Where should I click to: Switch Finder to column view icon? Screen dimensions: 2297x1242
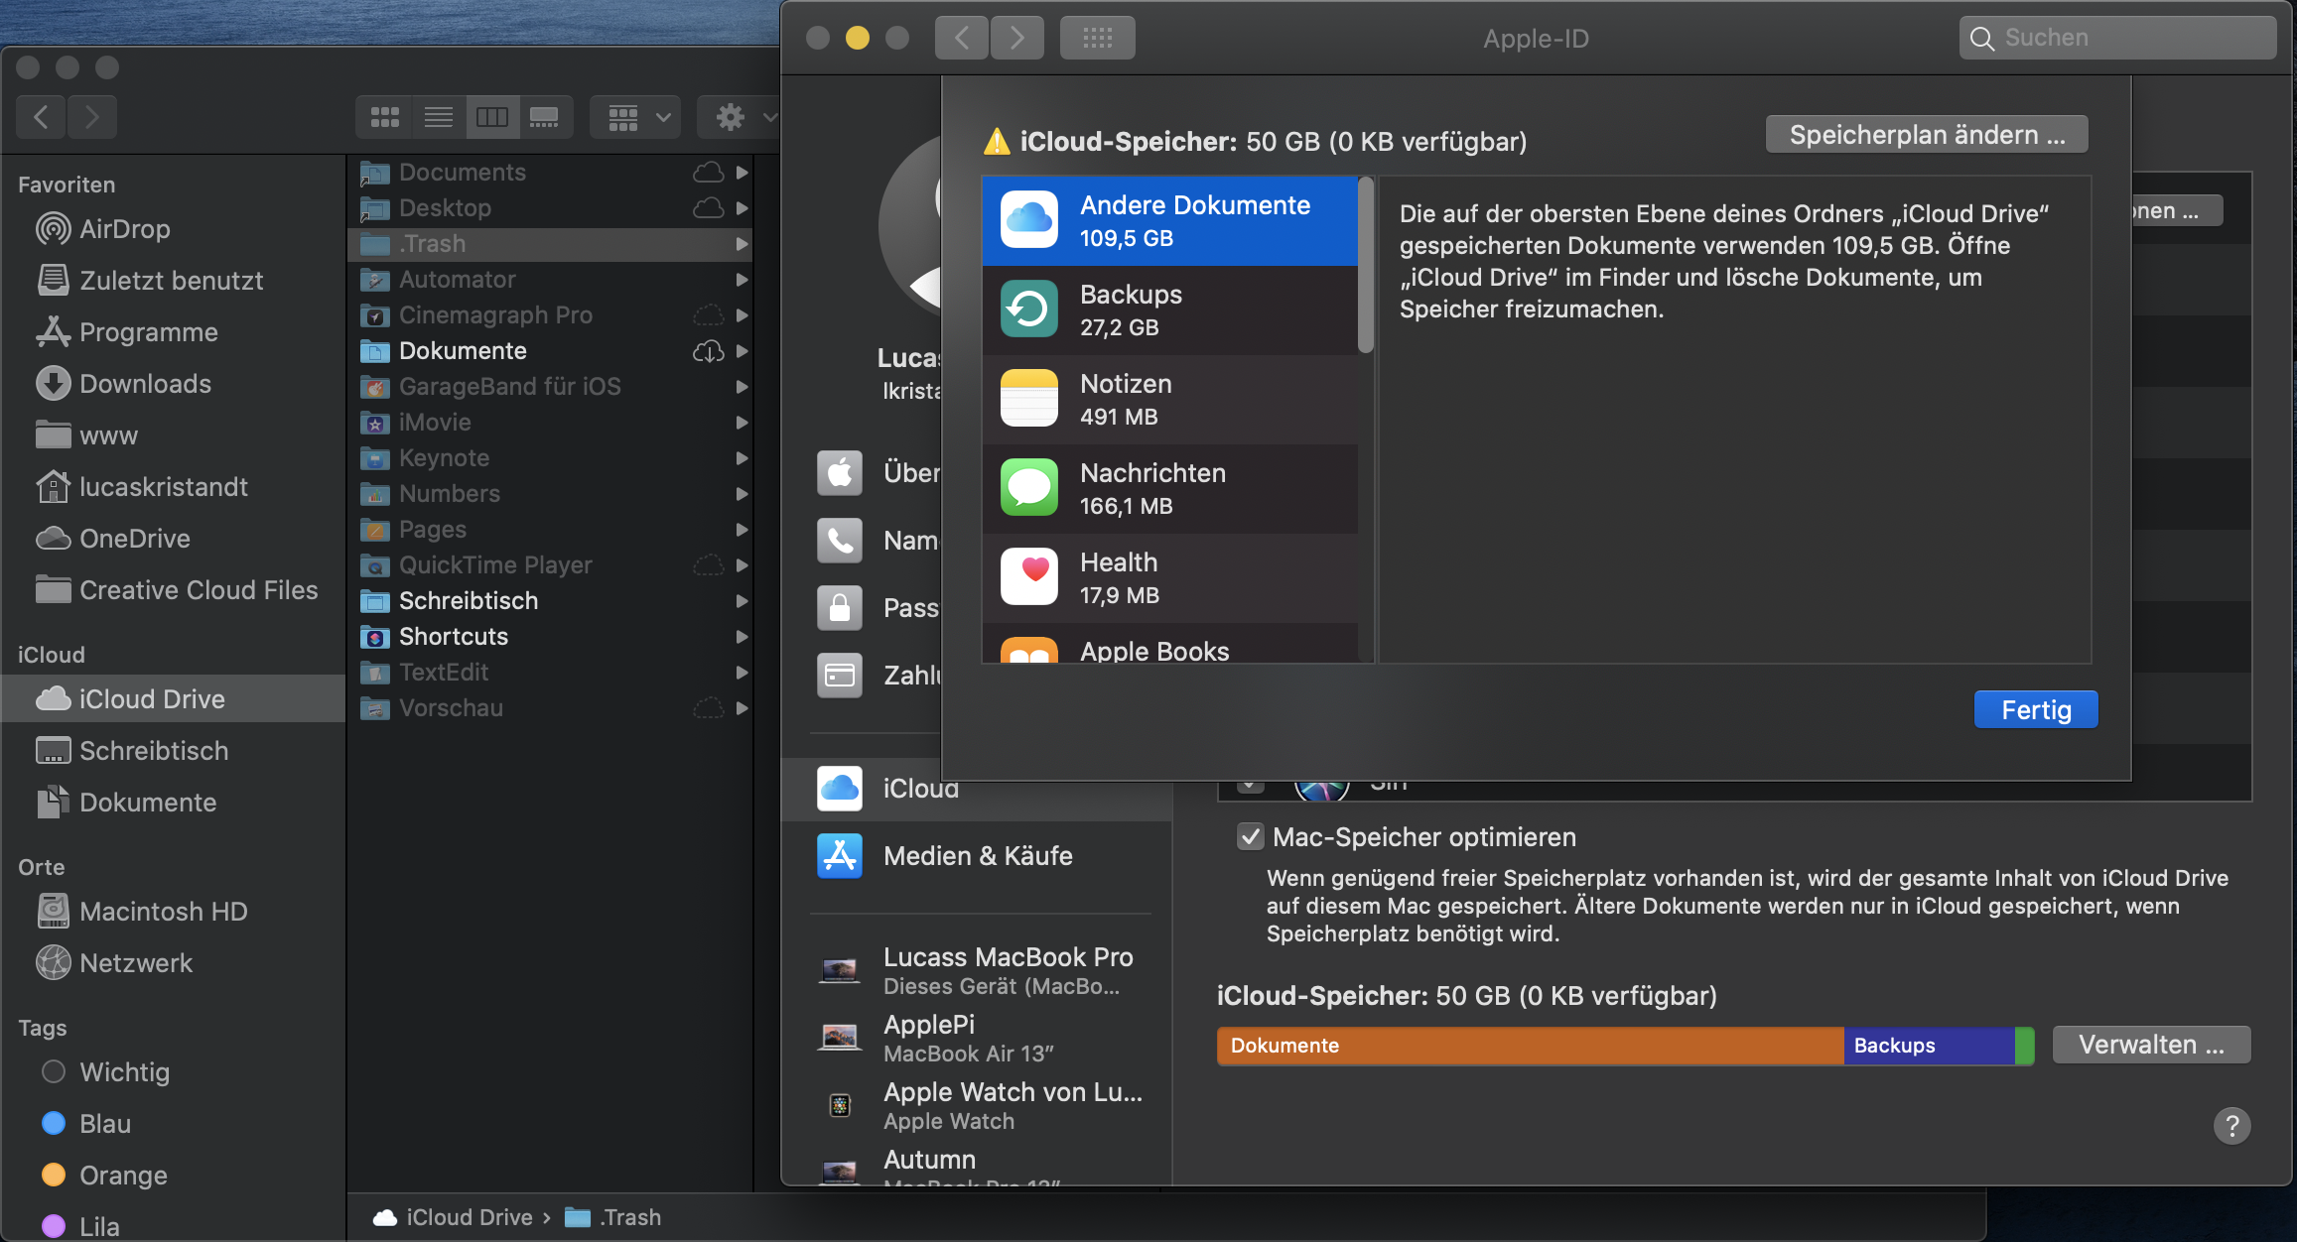coord(491,118)
